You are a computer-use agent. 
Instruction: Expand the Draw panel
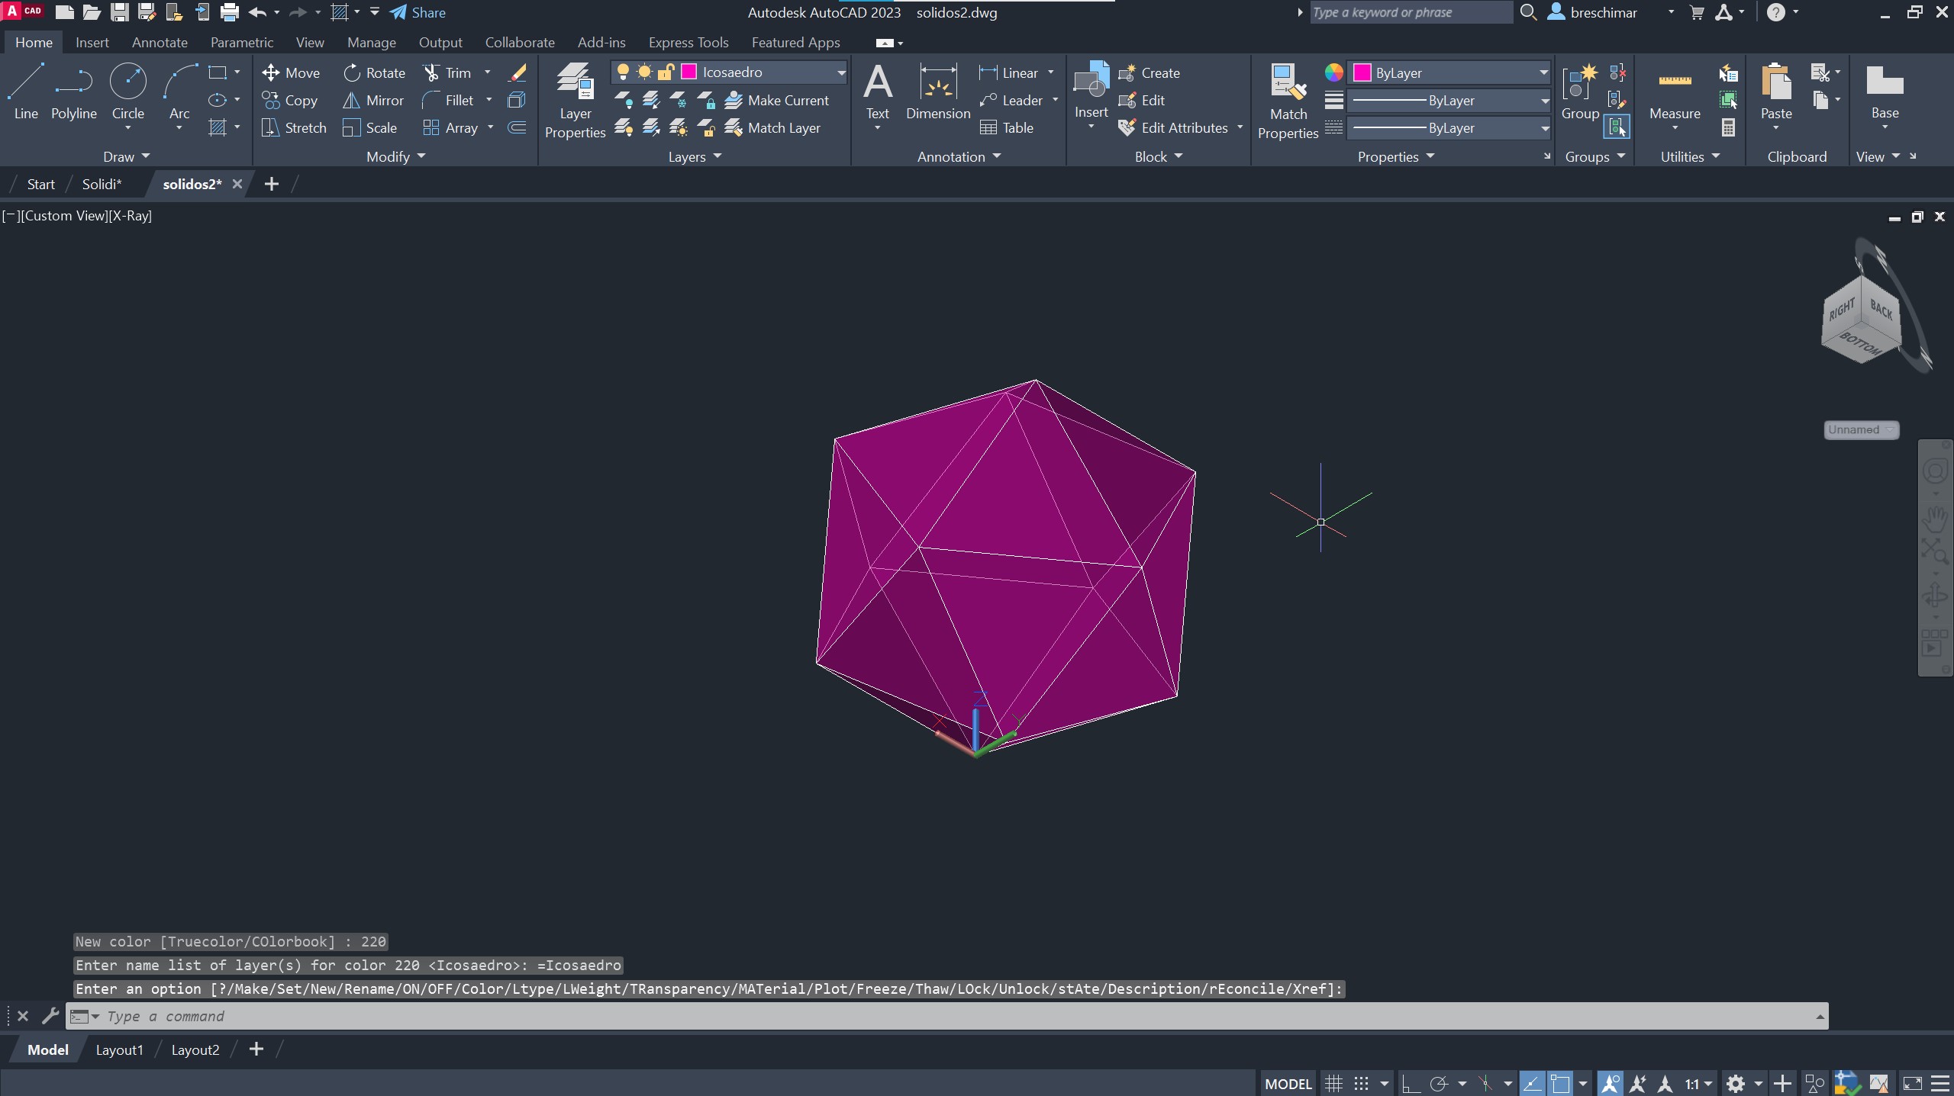pyautogui.click(x=126, y=156)
